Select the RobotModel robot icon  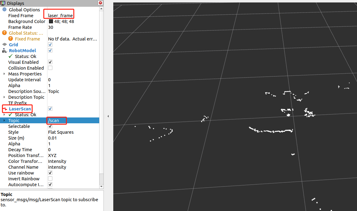coord(4,50)
